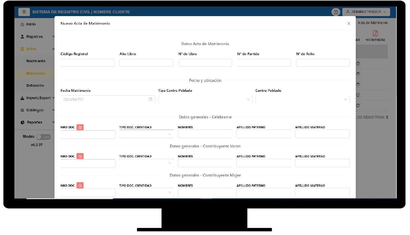Click Contribuyente Varón red document search icon
Viewport: 410px width, 235px height.
click(x=80, y=156)
